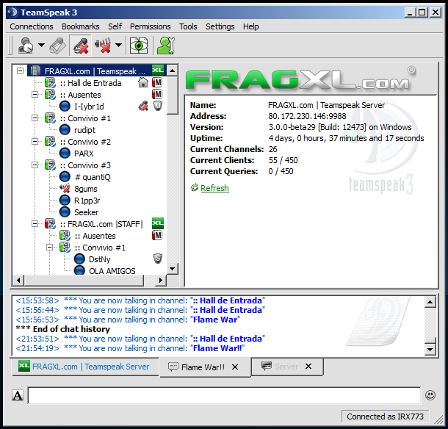Select user # quantiQ
The image size is (448, 429).
(x=93, y=177)
